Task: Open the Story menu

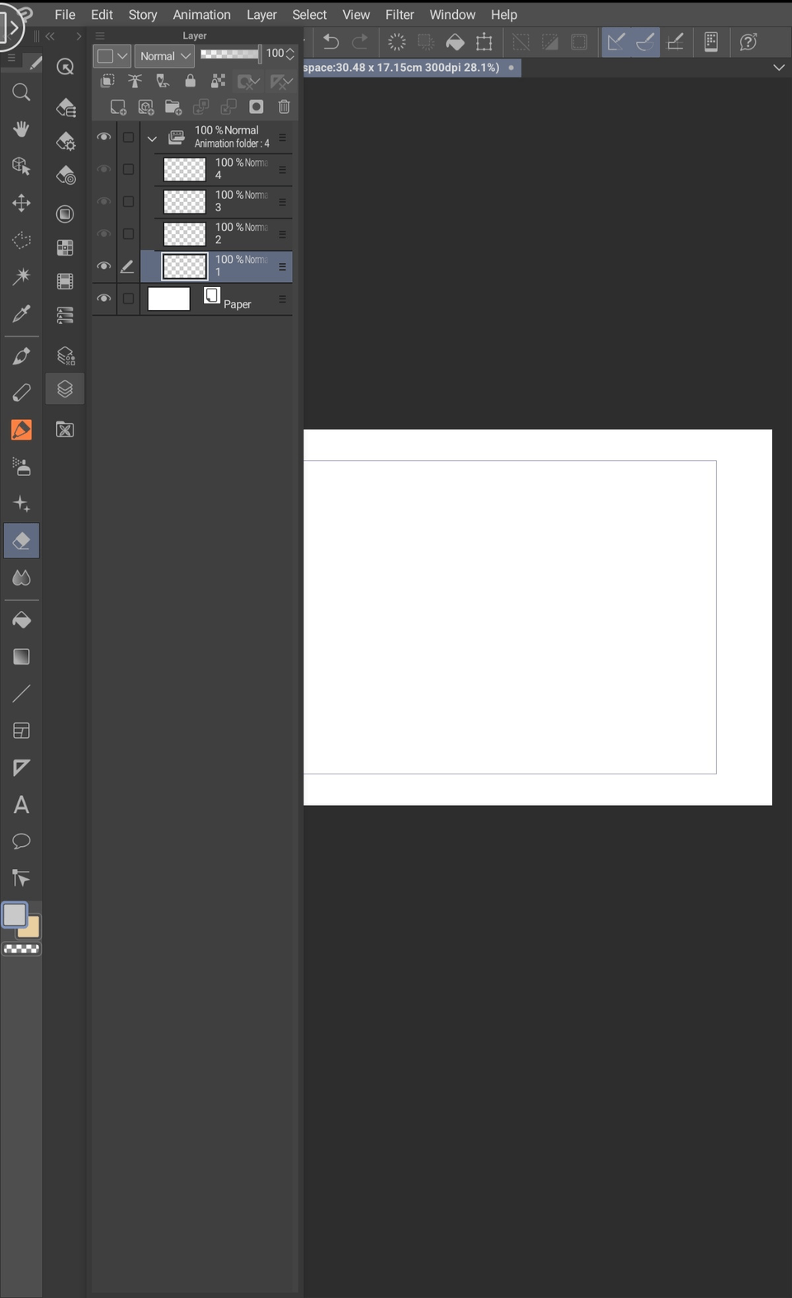Action: [x=143, y=15]
